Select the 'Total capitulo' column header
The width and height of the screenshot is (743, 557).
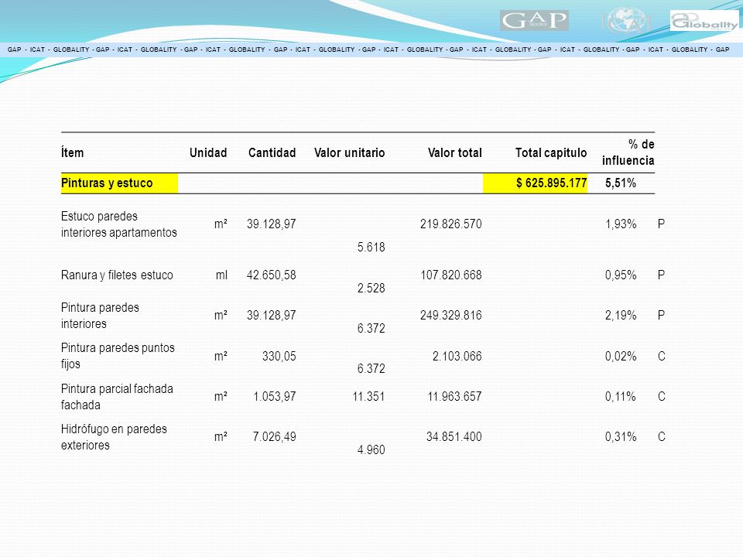(x=551, y=152)
